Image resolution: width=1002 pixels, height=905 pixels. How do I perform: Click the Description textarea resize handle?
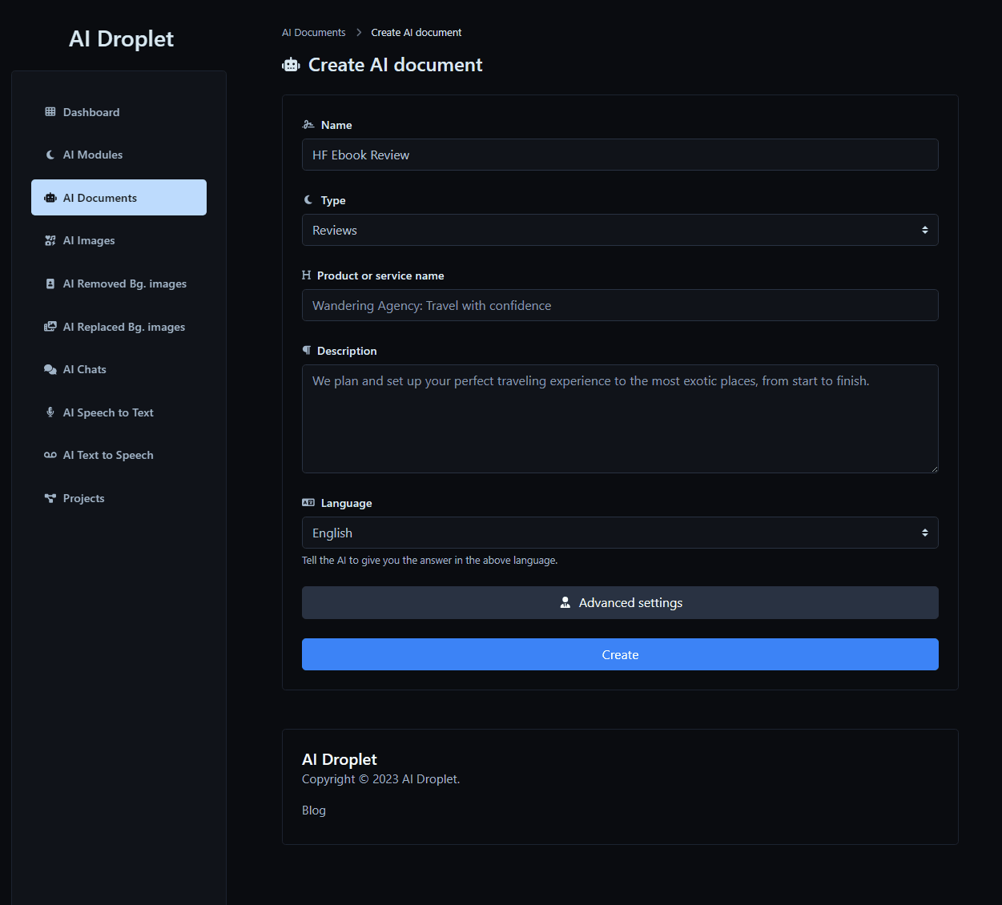(x=934, y=469)
